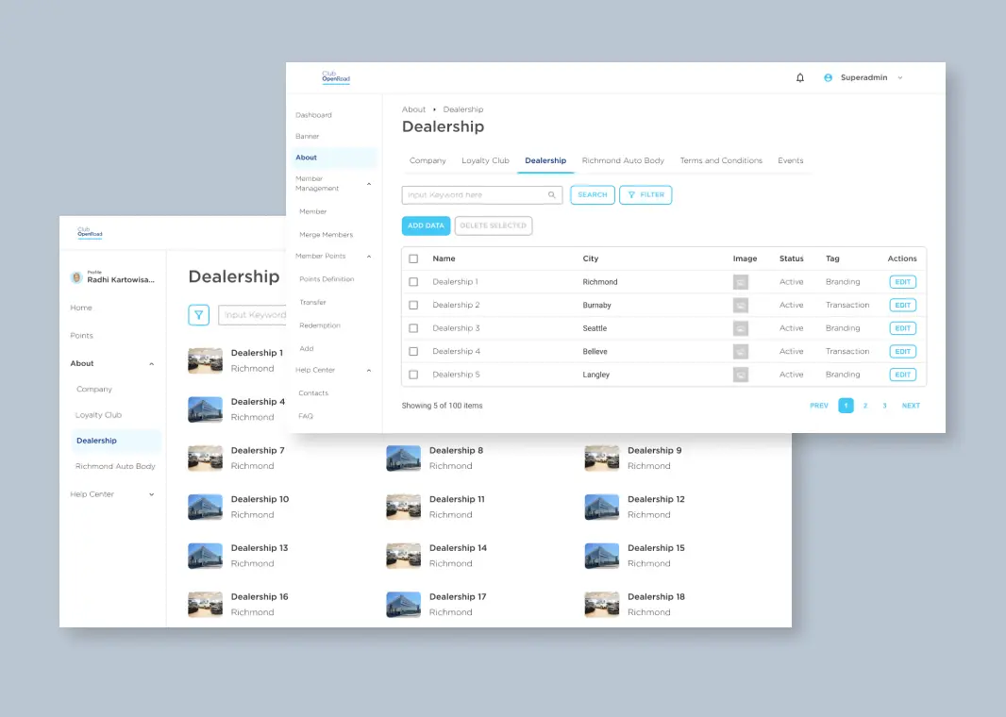Open the notification bell
This screenshot has height=717, width=1006.
800,77
